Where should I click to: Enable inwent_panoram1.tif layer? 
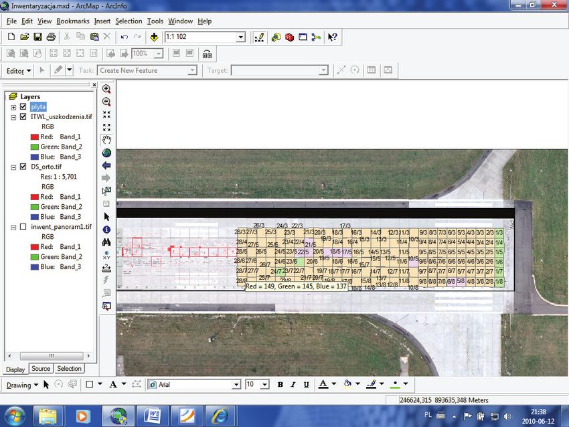coord(23,227)
